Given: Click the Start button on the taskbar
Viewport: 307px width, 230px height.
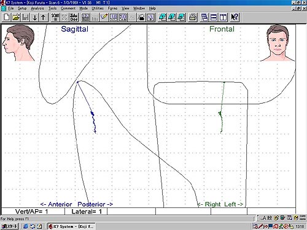Looking at the screenshot, I should [x=10, y=226].
